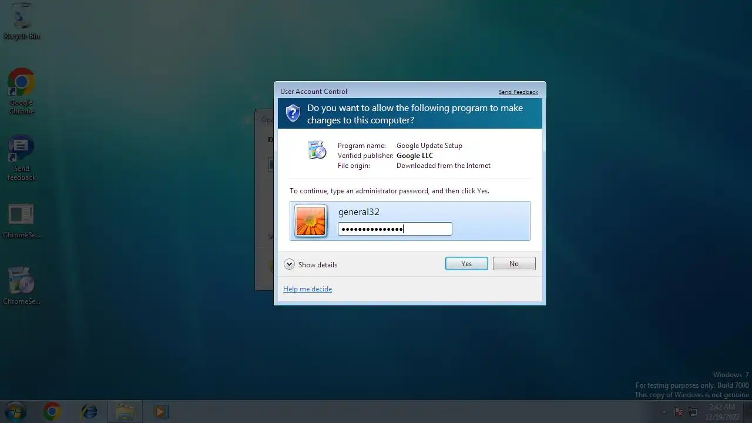
Task: Click the general32 username text
Action: coord(359,212)
